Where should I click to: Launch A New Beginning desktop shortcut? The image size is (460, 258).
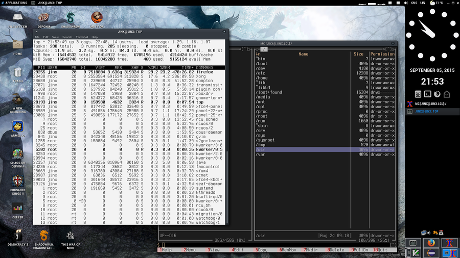click(x=17, y=104)
